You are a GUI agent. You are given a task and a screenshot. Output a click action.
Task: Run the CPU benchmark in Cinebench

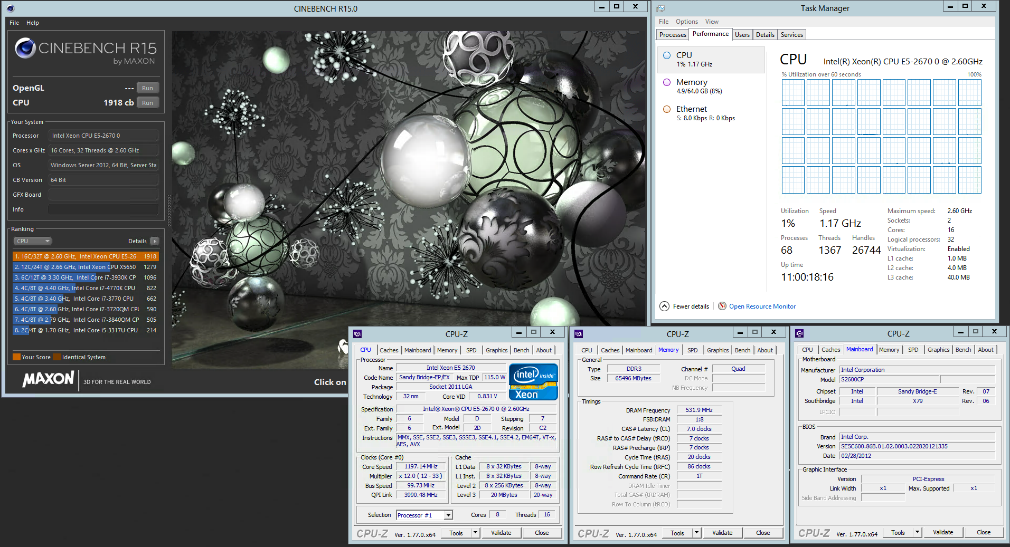click(x=148, y=103)
